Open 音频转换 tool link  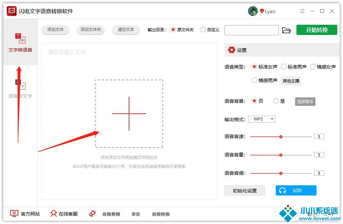tap(161, 214)
